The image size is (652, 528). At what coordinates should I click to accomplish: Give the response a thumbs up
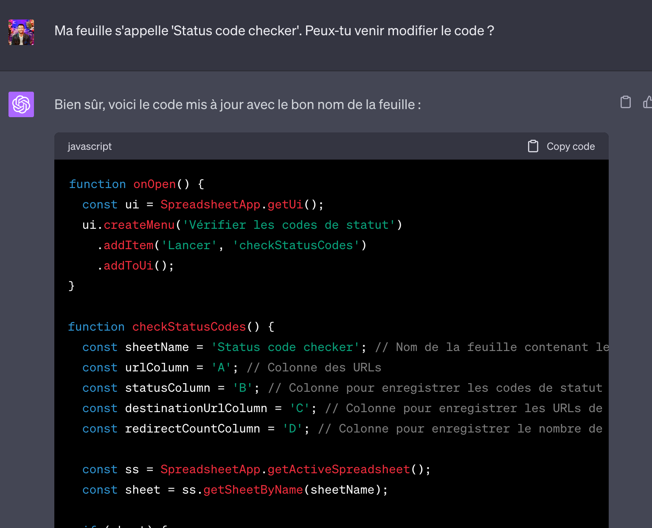(x=647, y=102)
